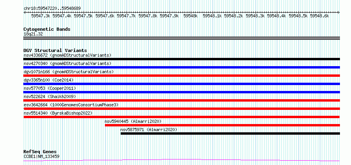
Task: Open nsv577053 (Cooper2011) variant label
Action: coord(50,88)
